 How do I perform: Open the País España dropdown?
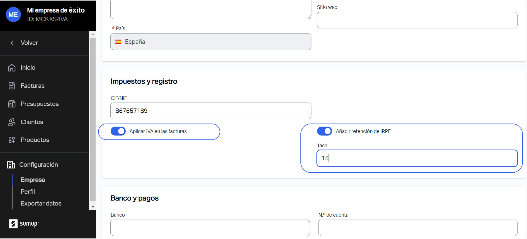(x=210, y=42)
